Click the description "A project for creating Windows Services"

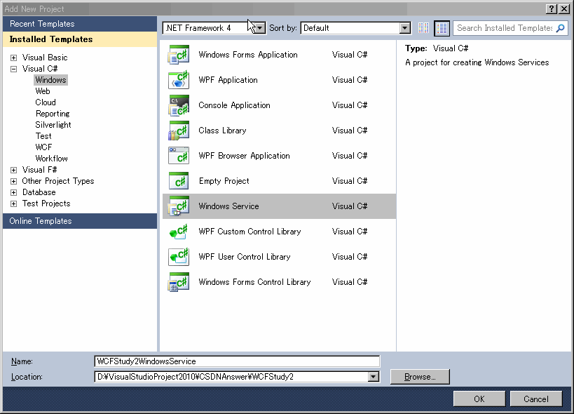[x=477, y=62]
